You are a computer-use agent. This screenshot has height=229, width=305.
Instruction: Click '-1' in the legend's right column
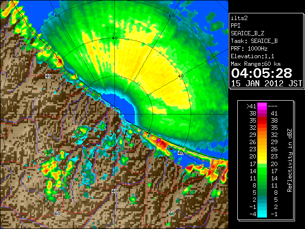coord(274,214)
